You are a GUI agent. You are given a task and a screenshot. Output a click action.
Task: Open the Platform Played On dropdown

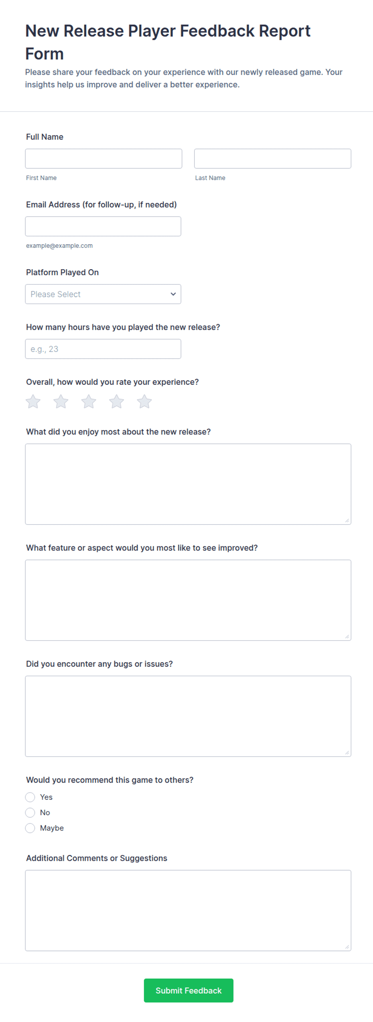pyautogui.click(x=103, y=294)
